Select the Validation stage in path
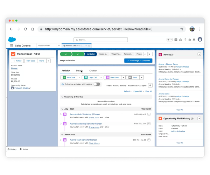The image size is (210, 175). [91, 54]
